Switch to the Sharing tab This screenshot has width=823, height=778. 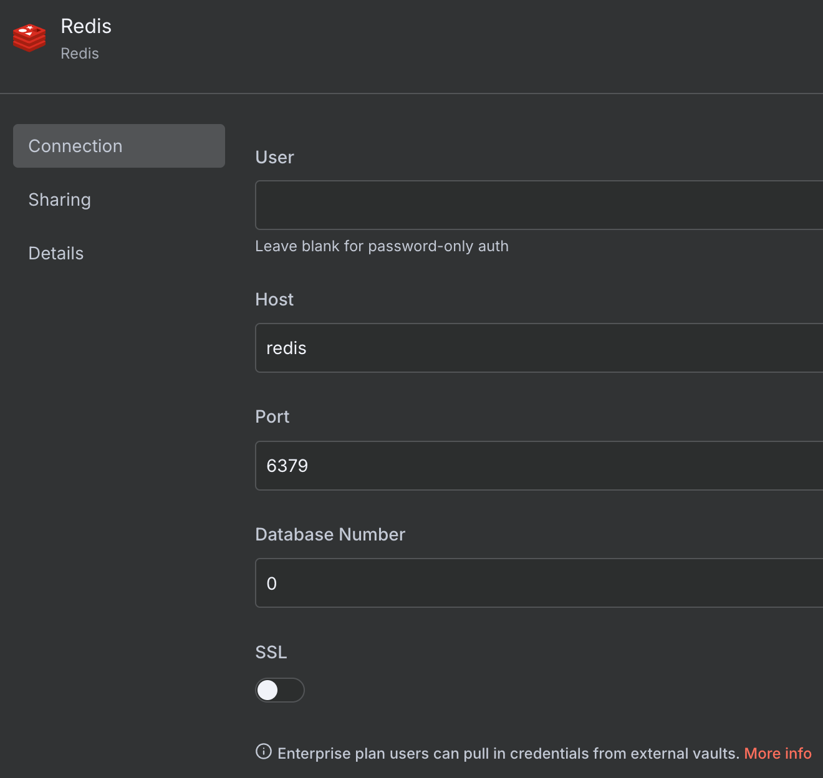(60, 199)
